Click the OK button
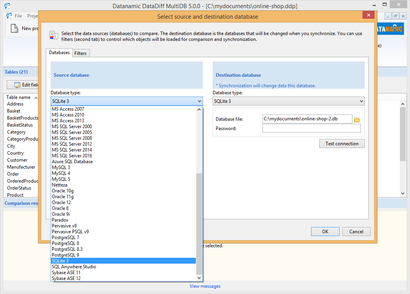The width and height of the screenshot is (410, 294). 325,231
